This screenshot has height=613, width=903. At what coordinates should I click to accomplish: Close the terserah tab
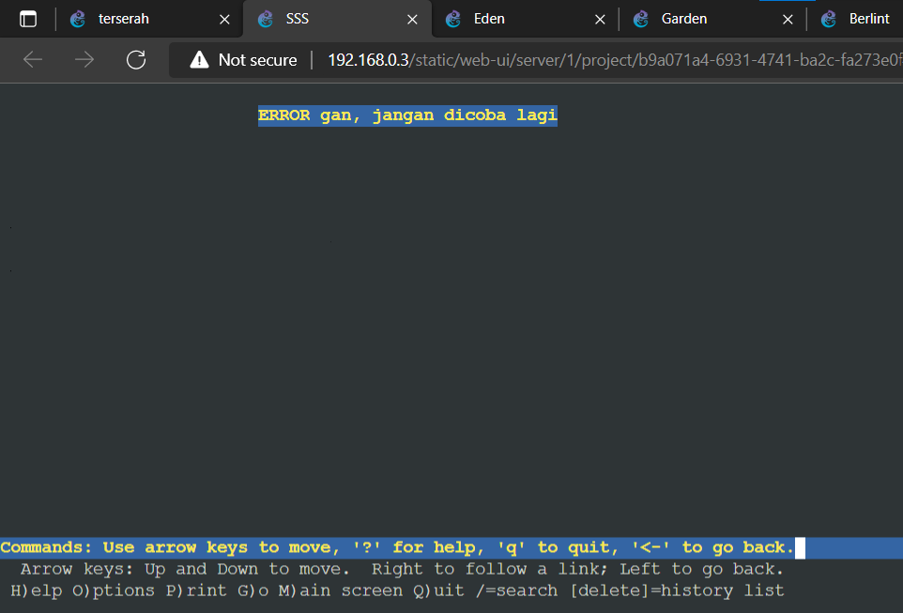223,18
